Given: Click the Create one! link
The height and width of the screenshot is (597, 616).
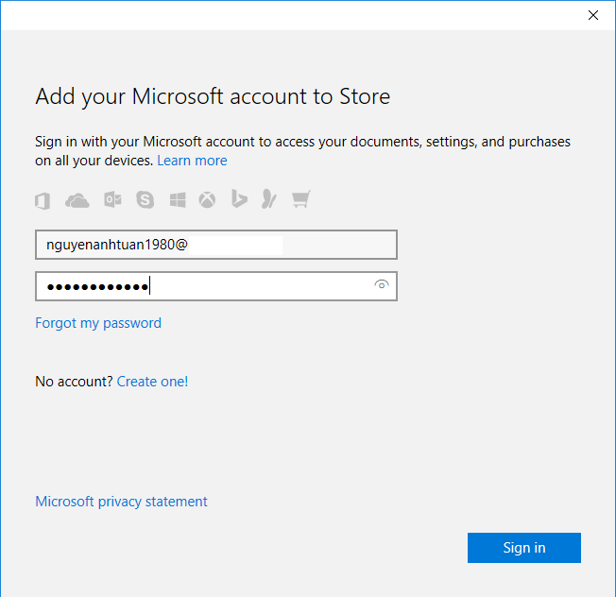Looking at the screenshot, I should [152, 382].
